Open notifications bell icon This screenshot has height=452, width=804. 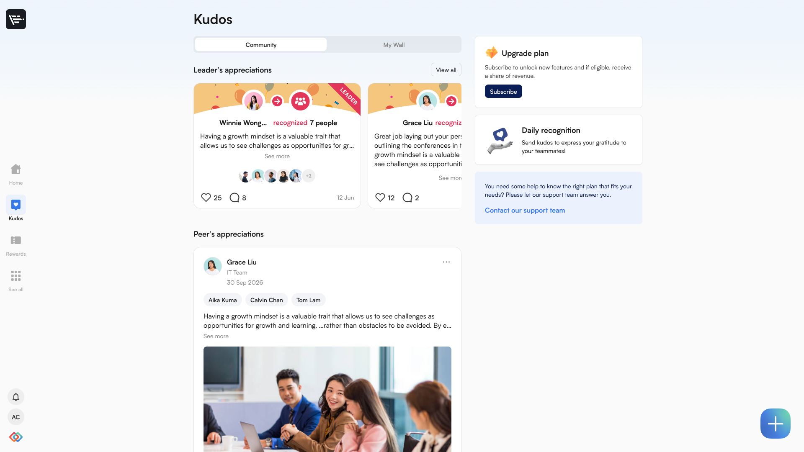click(16, 397)
